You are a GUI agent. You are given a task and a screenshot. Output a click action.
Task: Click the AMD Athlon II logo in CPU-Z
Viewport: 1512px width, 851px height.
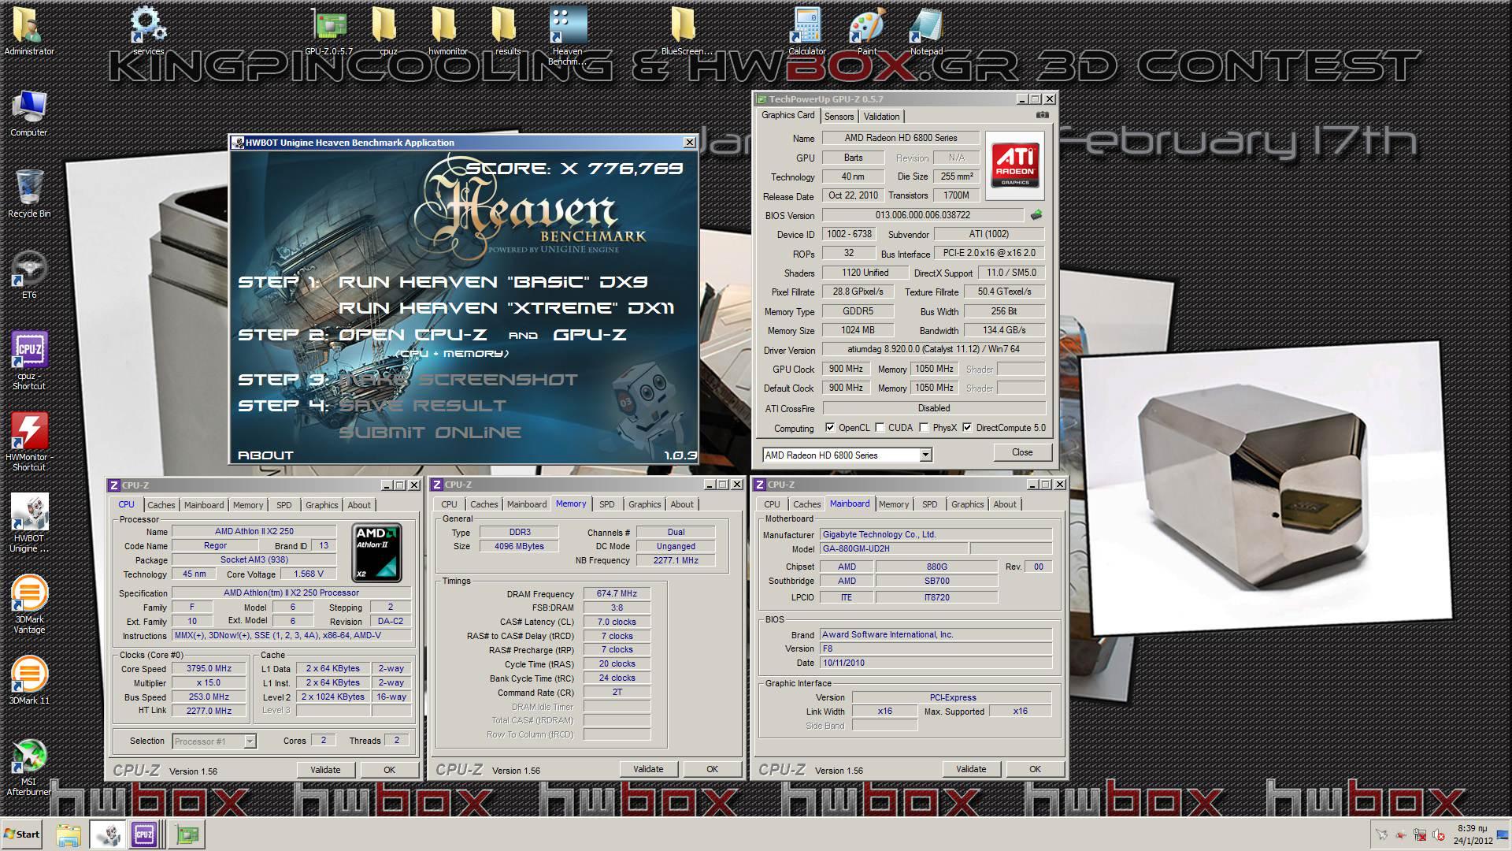coord(376,552)
